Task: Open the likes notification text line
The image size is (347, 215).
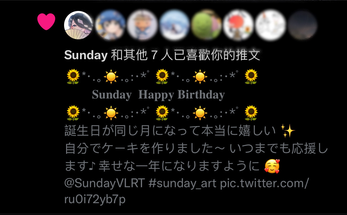Action: coord(162,55)
